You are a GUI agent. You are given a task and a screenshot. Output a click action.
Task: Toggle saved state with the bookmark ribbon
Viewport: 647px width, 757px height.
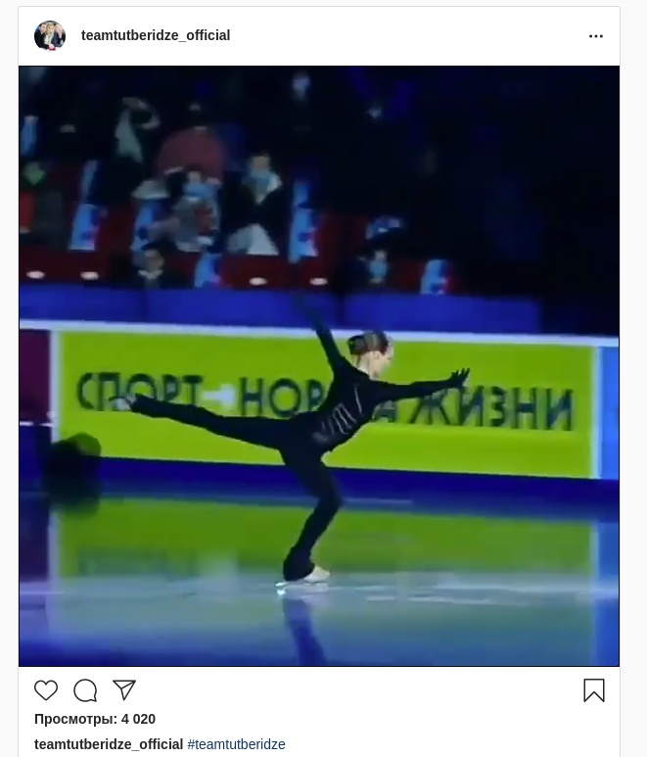(x=594, y=690)
